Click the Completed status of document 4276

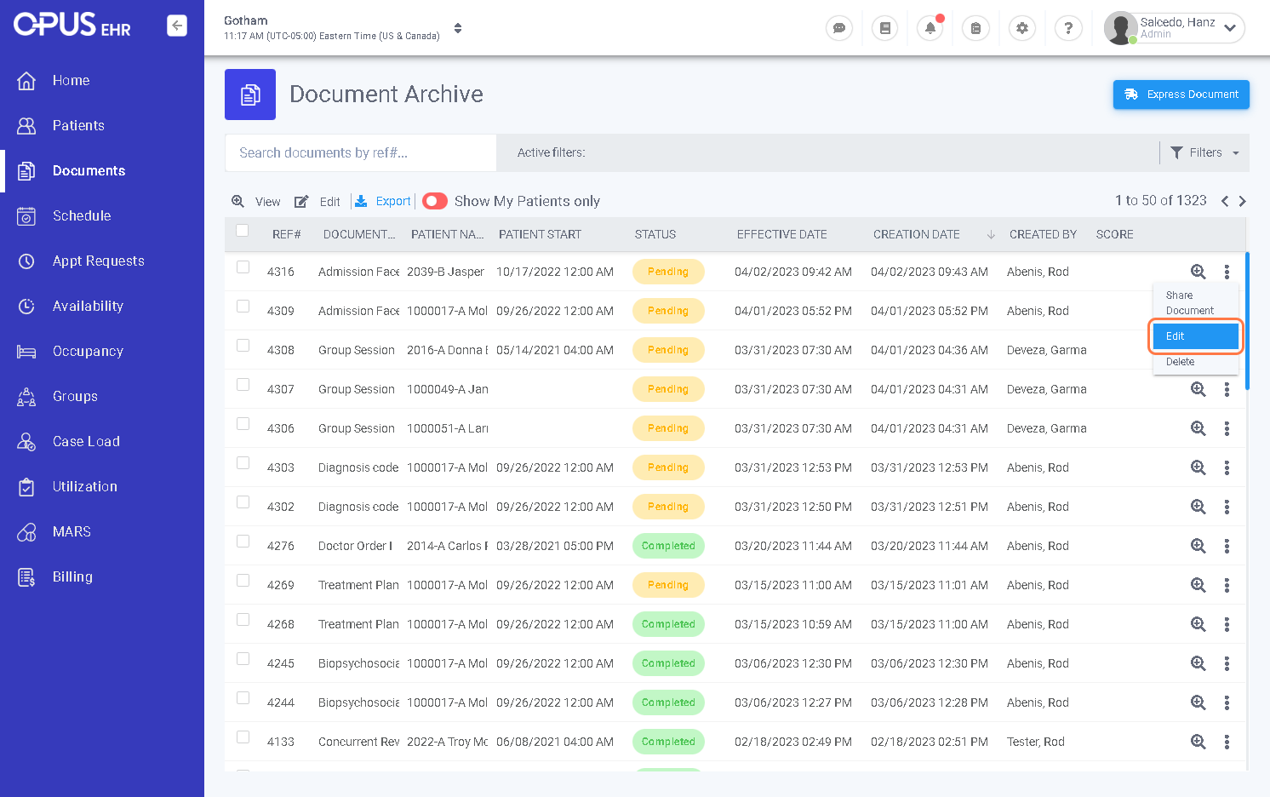(x=668, y=546)
